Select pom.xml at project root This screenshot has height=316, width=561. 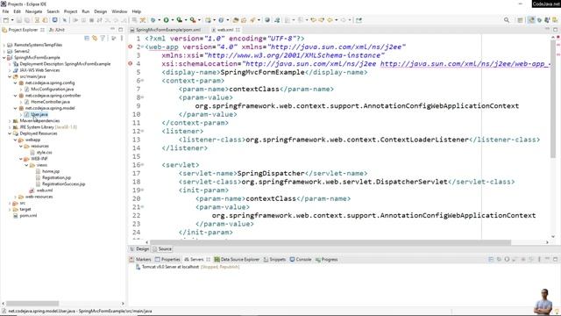tap(28, 216)
